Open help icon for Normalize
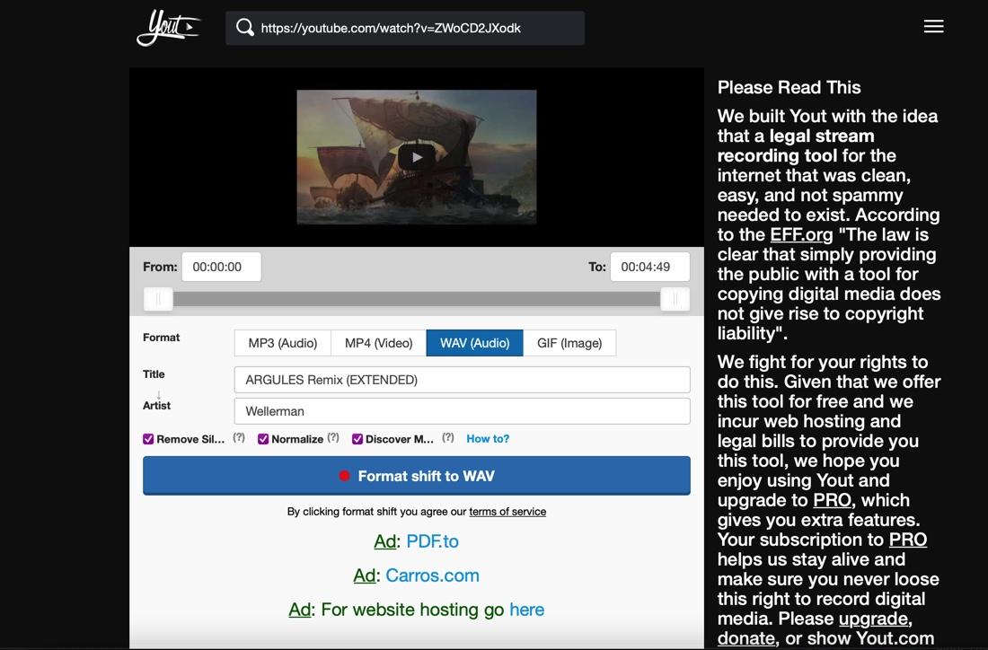The image size is (988, 650). [x=333, y=437]
